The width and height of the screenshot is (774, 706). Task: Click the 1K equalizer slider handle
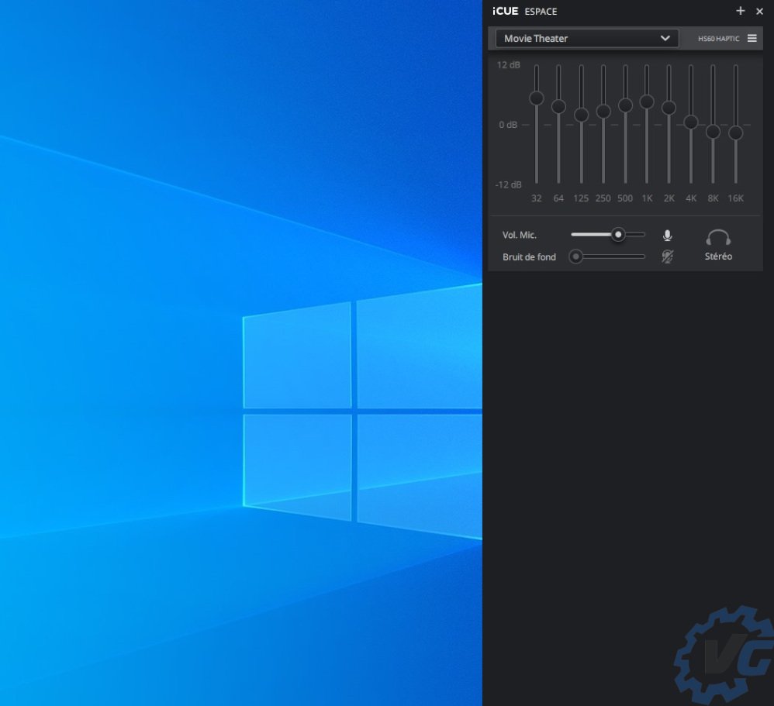[647, 102]
